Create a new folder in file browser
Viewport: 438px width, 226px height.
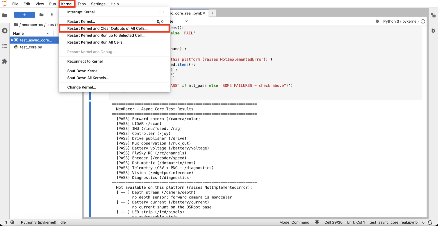tap(41, 15)
